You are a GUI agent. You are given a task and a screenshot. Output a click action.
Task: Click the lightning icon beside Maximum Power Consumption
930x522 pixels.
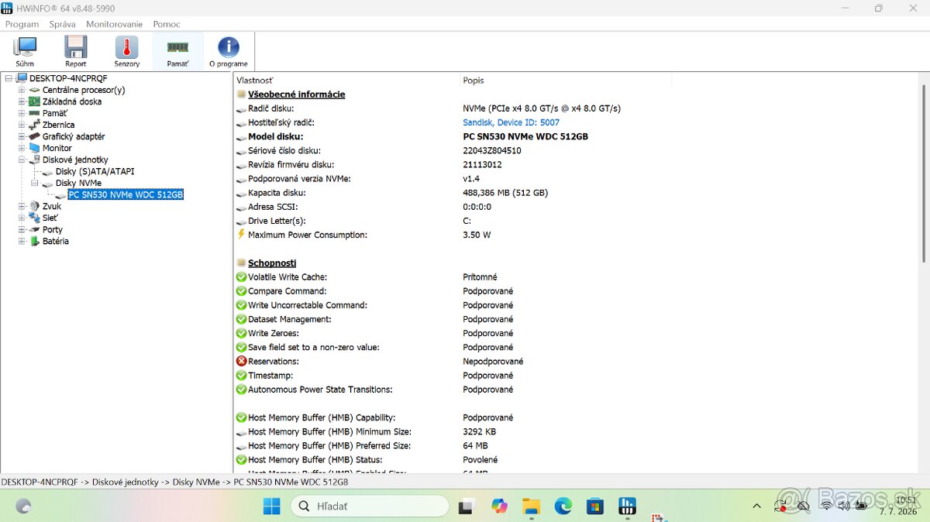pos(241,235)
